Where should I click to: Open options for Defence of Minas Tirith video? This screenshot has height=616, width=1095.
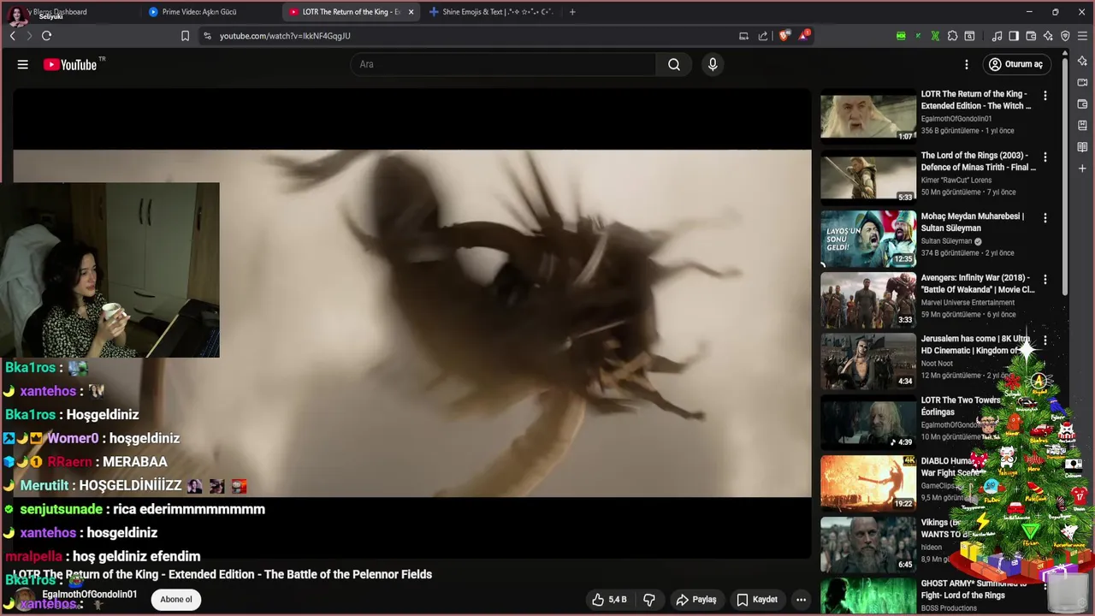coord(1045,157)
